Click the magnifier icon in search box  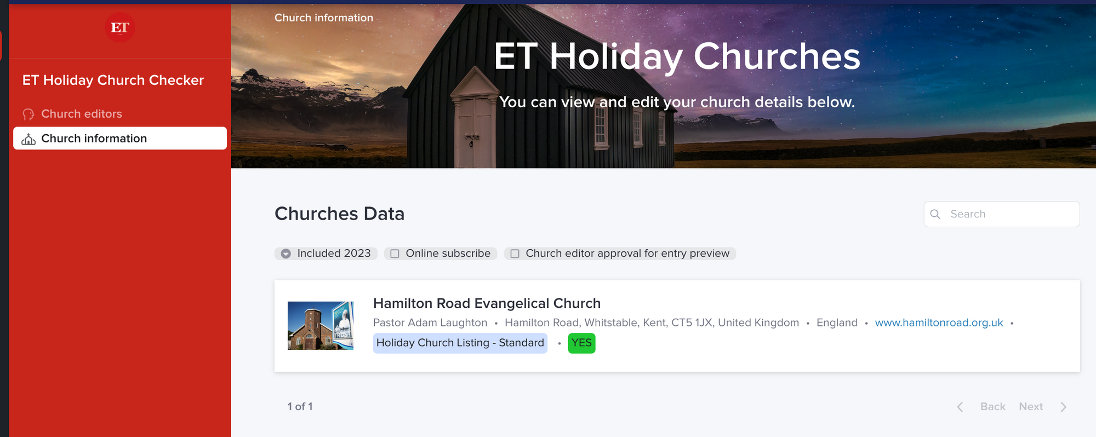935,214
